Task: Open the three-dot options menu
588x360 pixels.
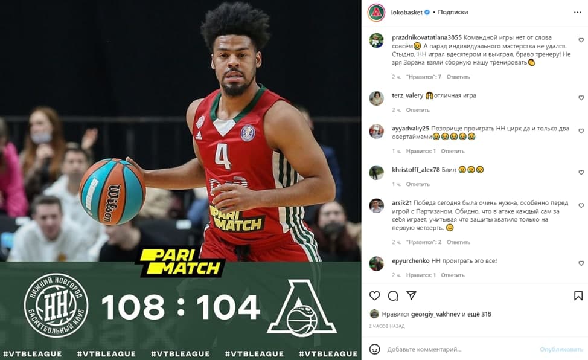Action: 578,13
